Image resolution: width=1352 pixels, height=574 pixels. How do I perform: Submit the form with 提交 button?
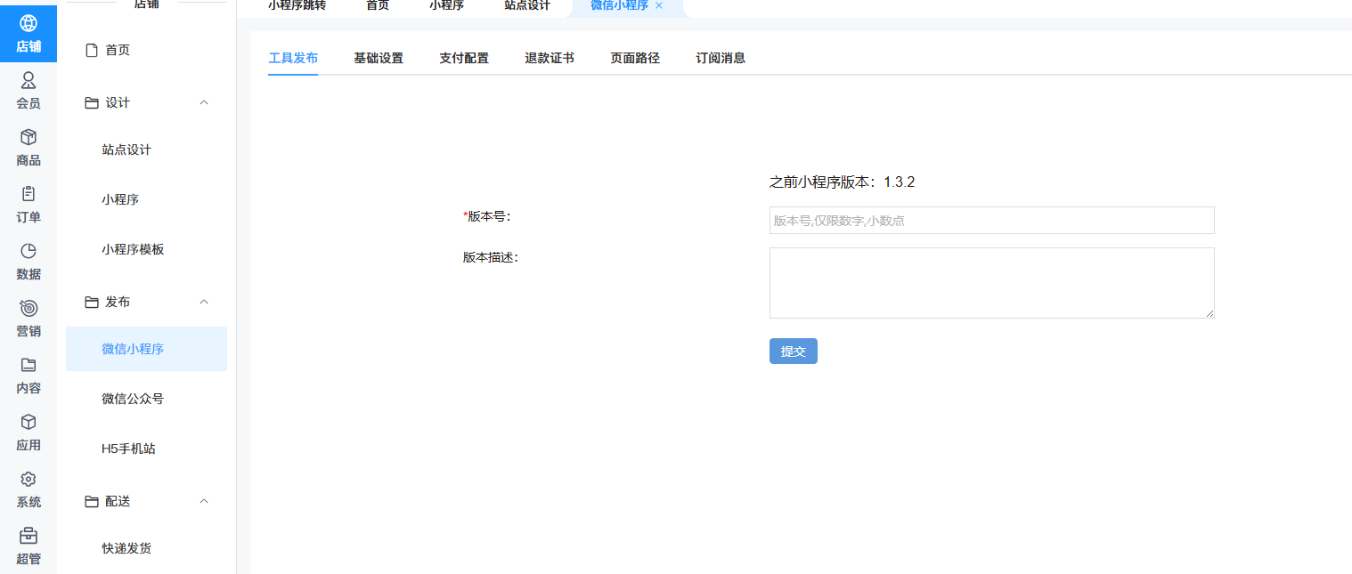794,352
